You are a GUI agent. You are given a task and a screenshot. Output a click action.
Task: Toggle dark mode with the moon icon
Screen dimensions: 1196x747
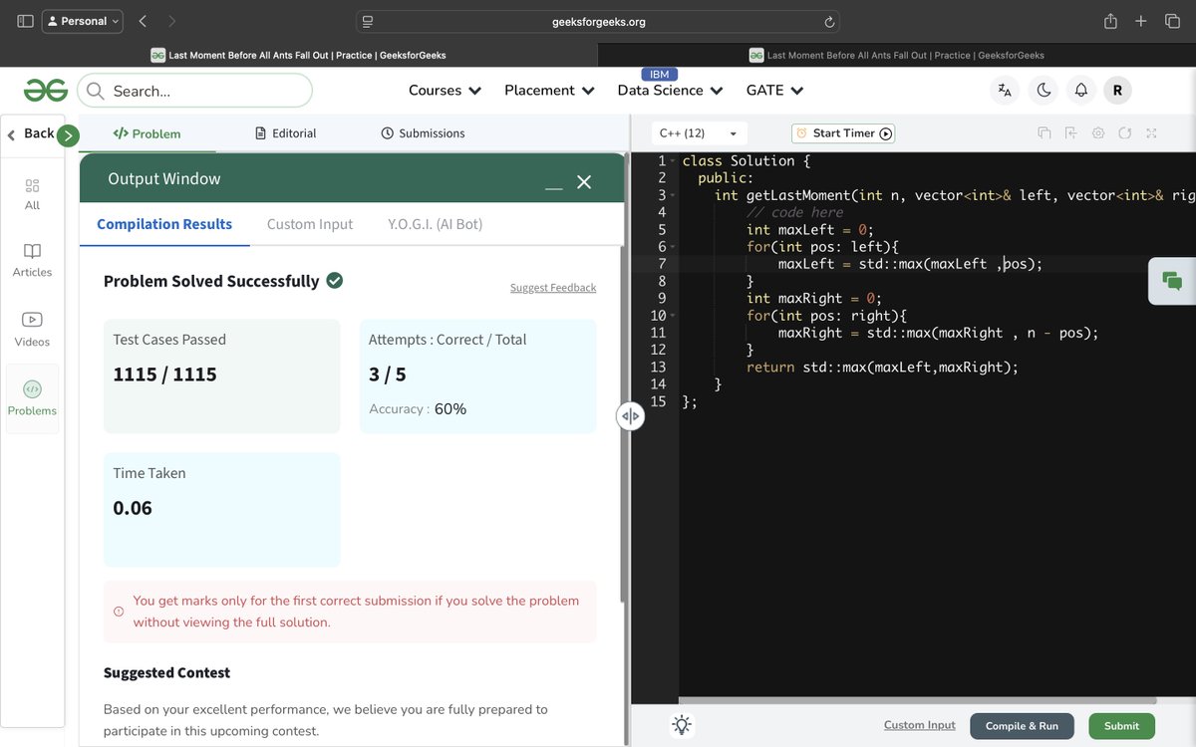[1044, 91]
